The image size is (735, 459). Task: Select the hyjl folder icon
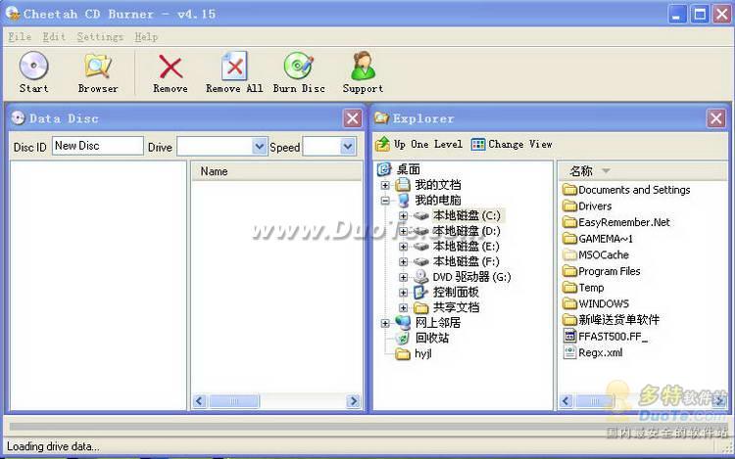[403, 353]
